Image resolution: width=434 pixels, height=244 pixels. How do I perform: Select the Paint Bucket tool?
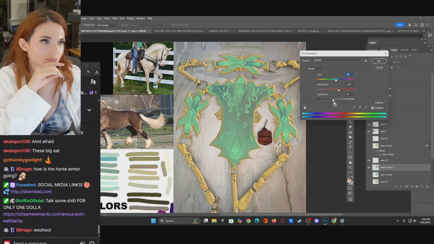click(350, 122)
